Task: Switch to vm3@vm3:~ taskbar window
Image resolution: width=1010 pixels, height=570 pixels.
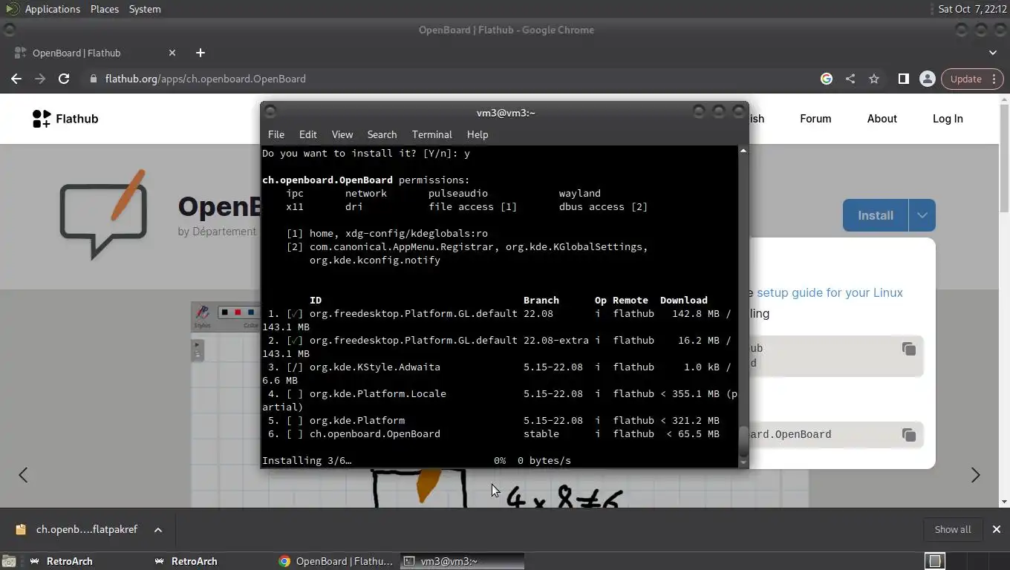Action: (x=462, y=561)
